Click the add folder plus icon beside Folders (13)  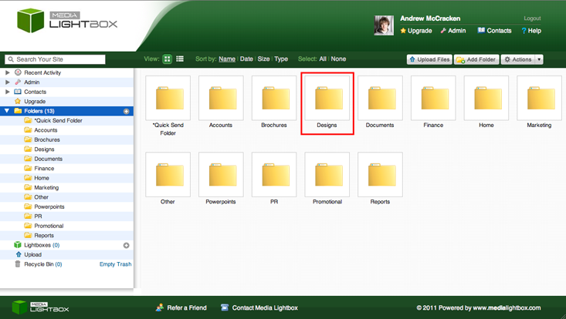click(x=127, y=111)
